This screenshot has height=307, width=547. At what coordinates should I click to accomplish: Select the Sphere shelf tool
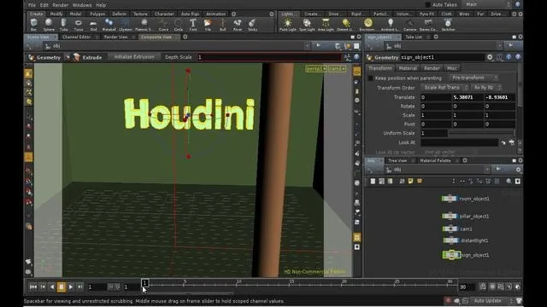(49, 25)
